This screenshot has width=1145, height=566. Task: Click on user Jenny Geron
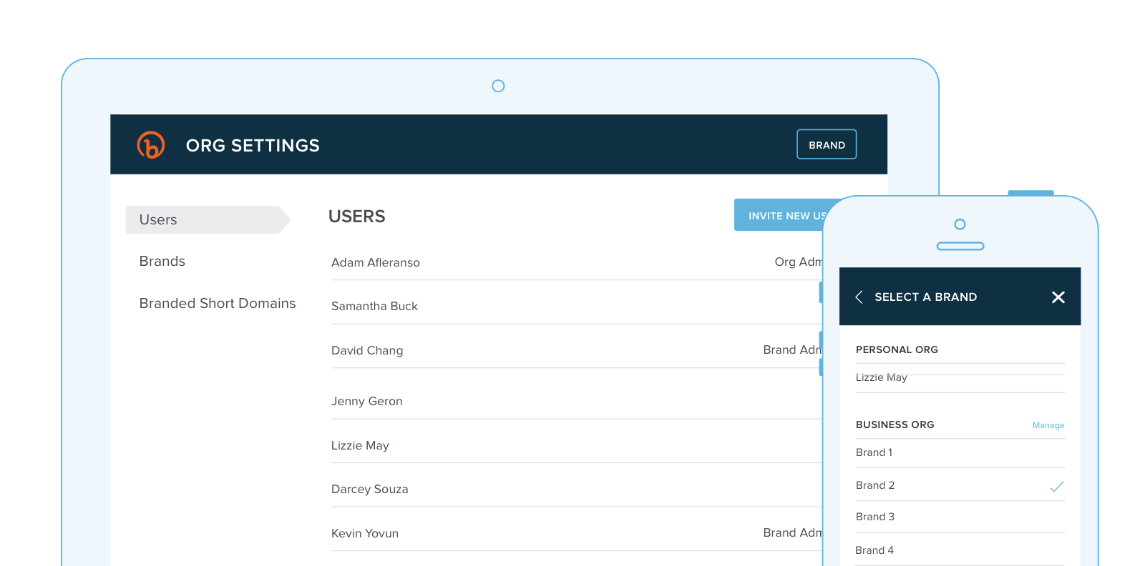click(x=366, y=402)
